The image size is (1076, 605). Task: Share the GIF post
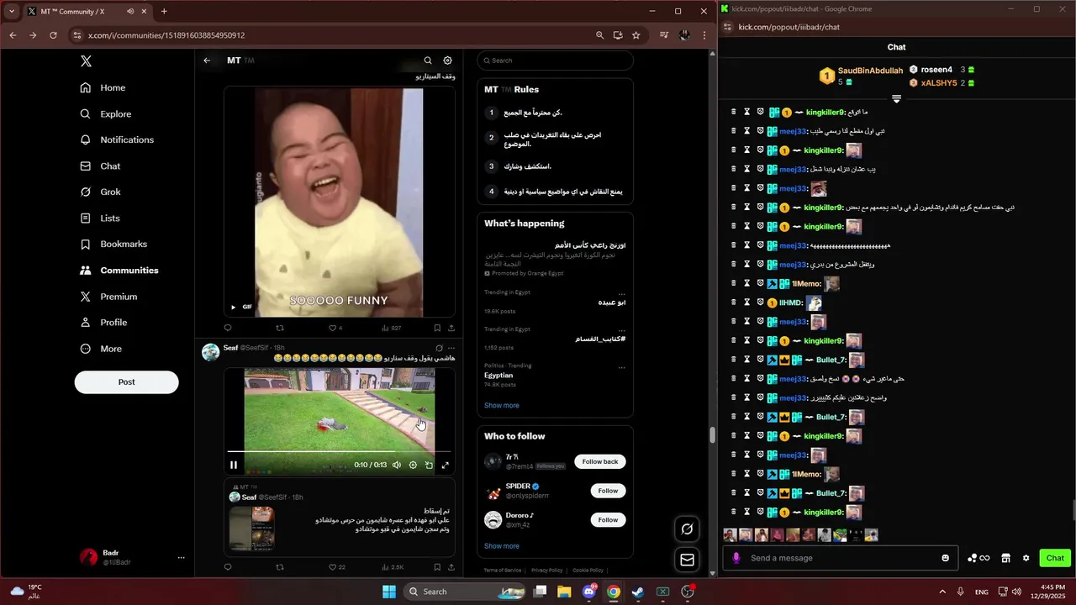pyautogui.click(x=451, y=328)
